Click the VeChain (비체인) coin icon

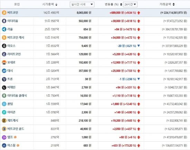point(4,87)
